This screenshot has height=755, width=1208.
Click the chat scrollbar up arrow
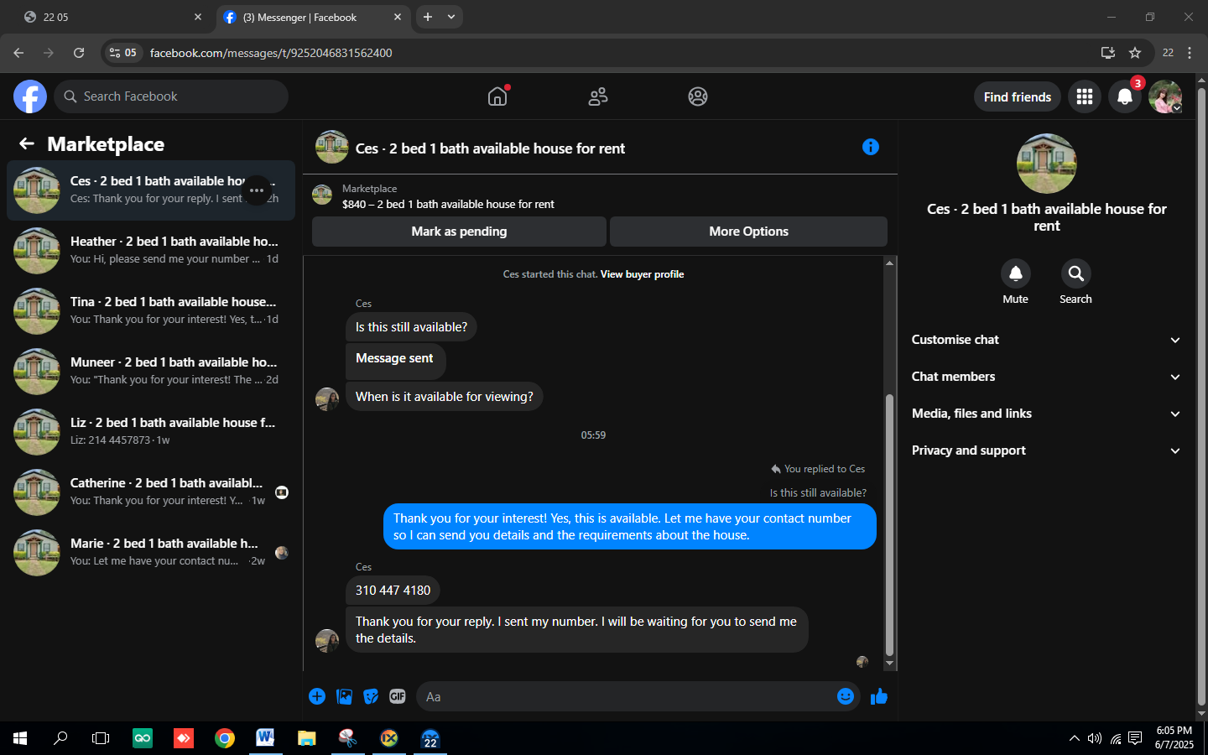(889, 263)
